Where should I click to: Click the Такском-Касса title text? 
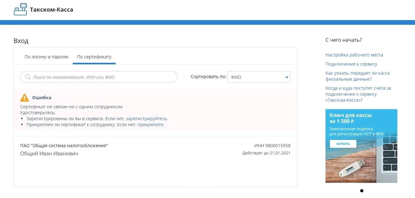point(51,10)
